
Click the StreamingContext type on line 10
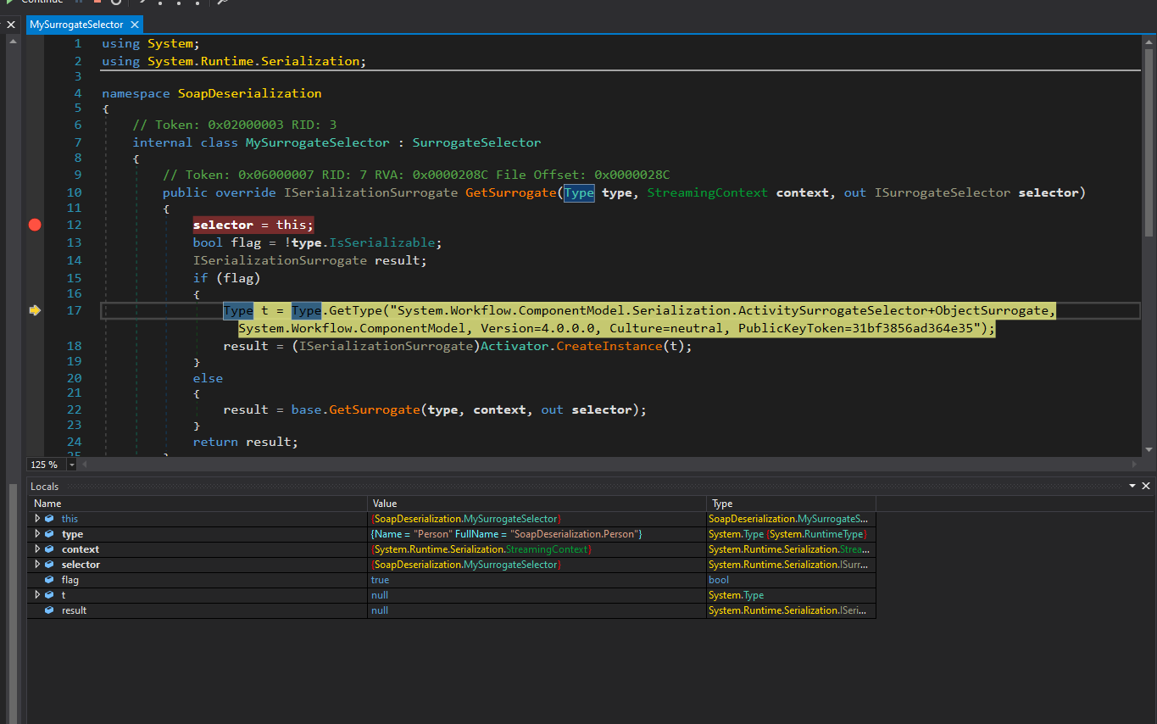point(708,192)
